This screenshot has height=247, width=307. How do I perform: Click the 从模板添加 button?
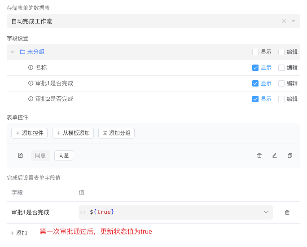pyautogui.click(x=73, y=133)
